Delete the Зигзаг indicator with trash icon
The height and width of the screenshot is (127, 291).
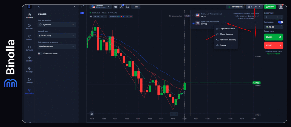106,16
